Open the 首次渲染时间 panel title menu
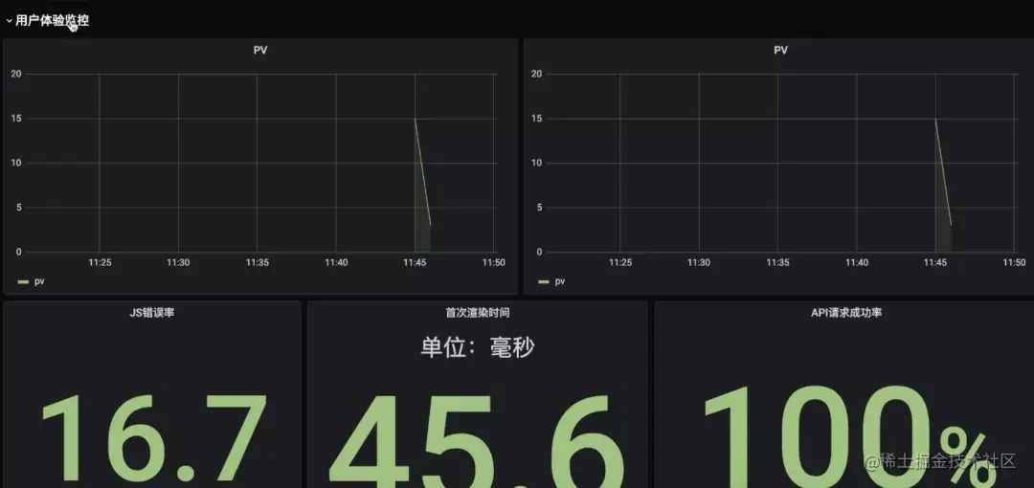 [478, 313]
